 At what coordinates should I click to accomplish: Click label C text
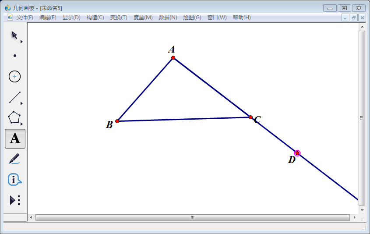pos(257,120)
